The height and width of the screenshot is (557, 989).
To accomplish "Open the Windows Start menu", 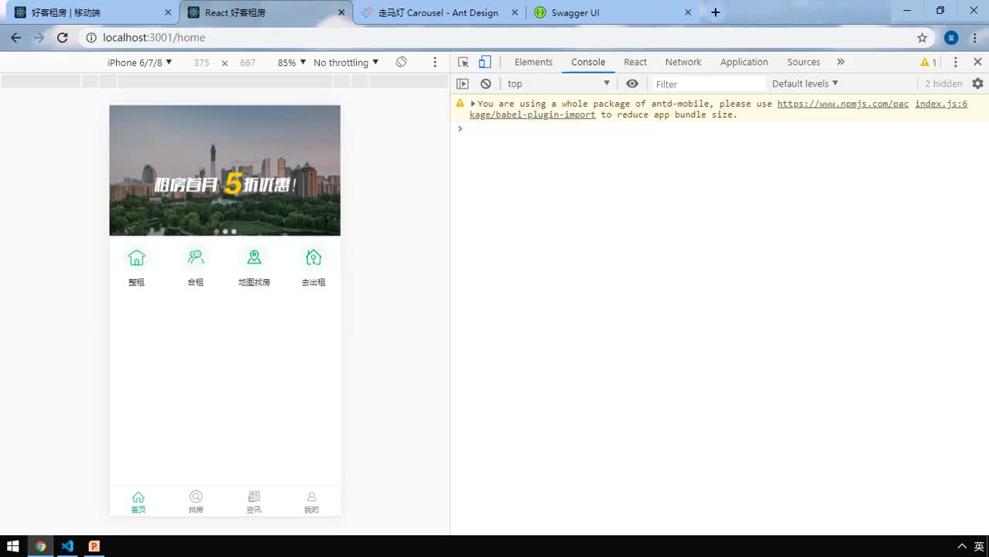I will click(13, 546).
